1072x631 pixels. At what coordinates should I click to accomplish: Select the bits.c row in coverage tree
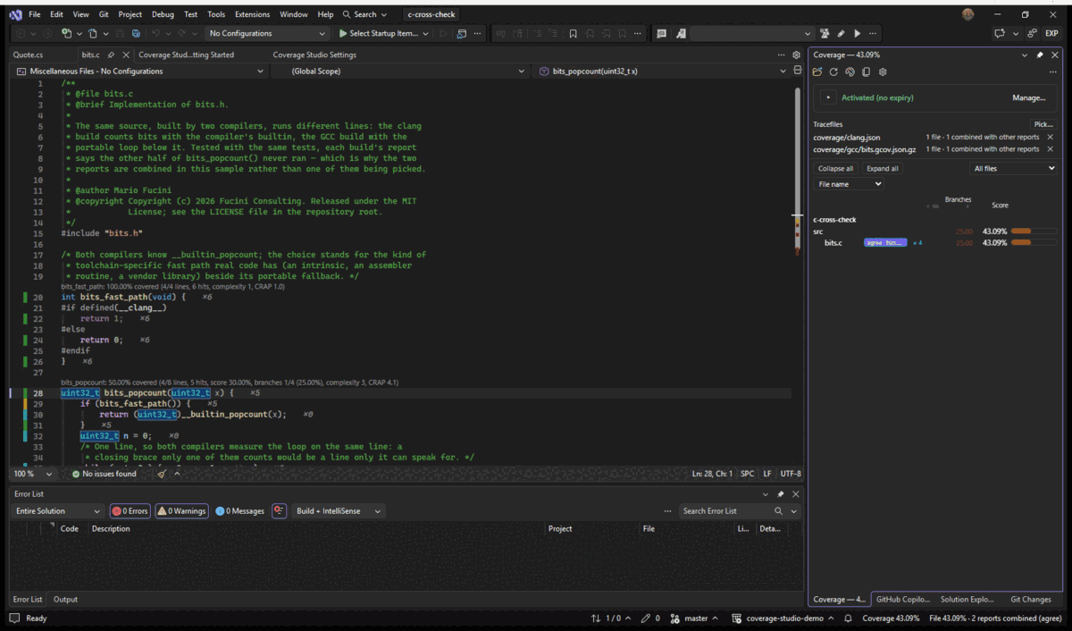pyautogui.click(x=934, y=242)
